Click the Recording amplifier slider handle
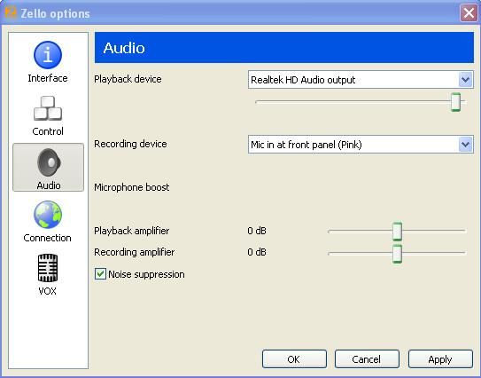Screen dimensions: 481x378 point(397,254)
